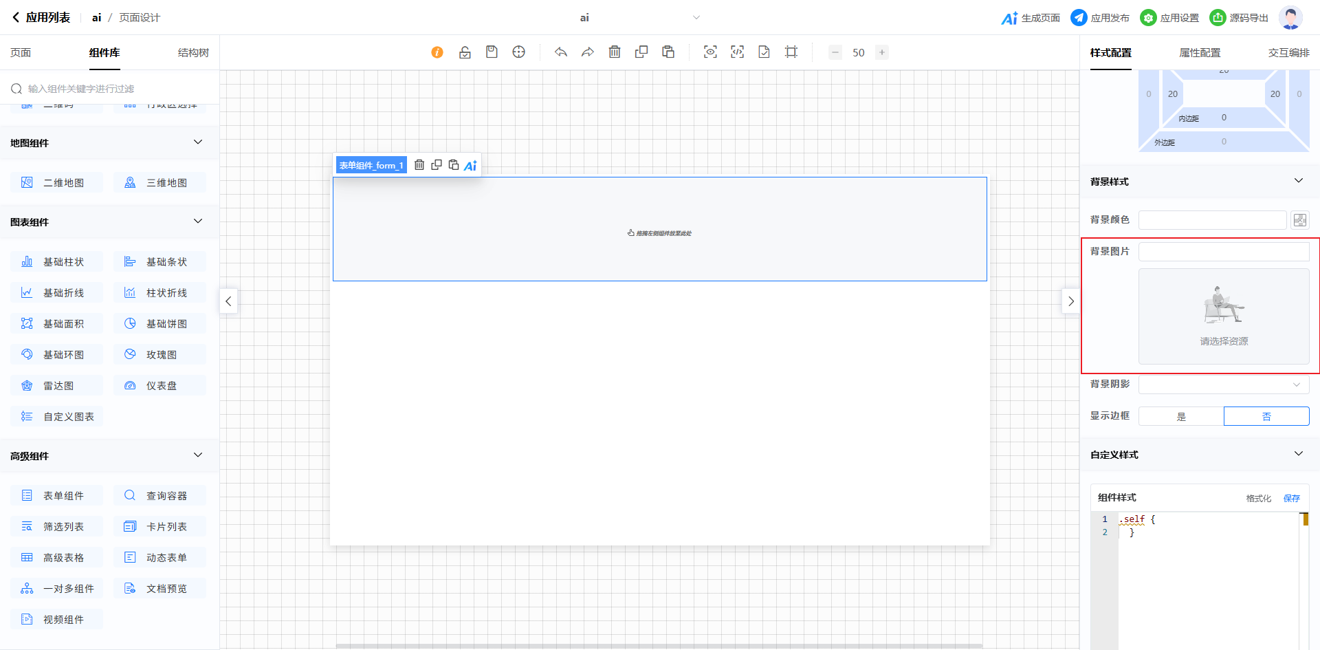Open the source code view icon
The width and height of the screenshot is (1320, 650).
tap(737, 52)
